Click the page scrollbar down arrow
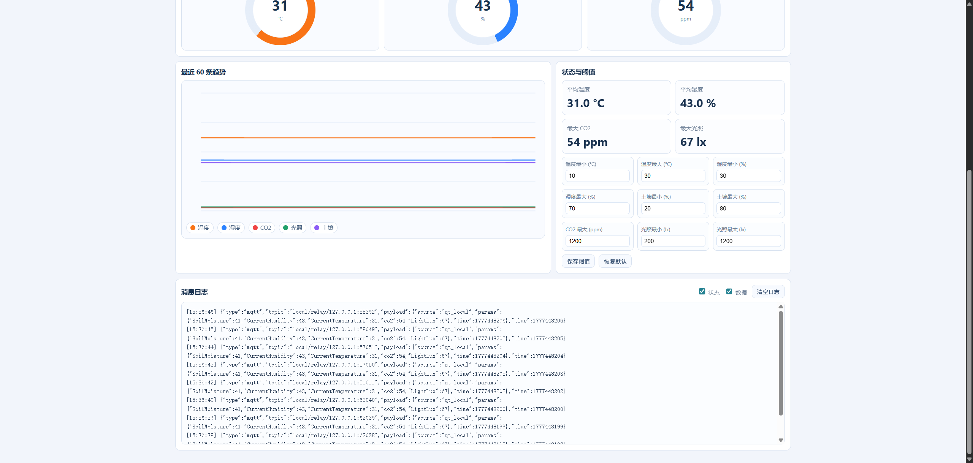 tap(969, 460)
